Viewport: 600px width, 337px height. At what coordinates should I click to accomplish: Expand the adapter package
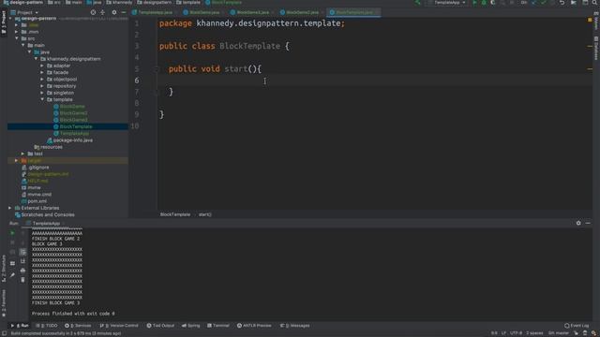click(42, 66)
